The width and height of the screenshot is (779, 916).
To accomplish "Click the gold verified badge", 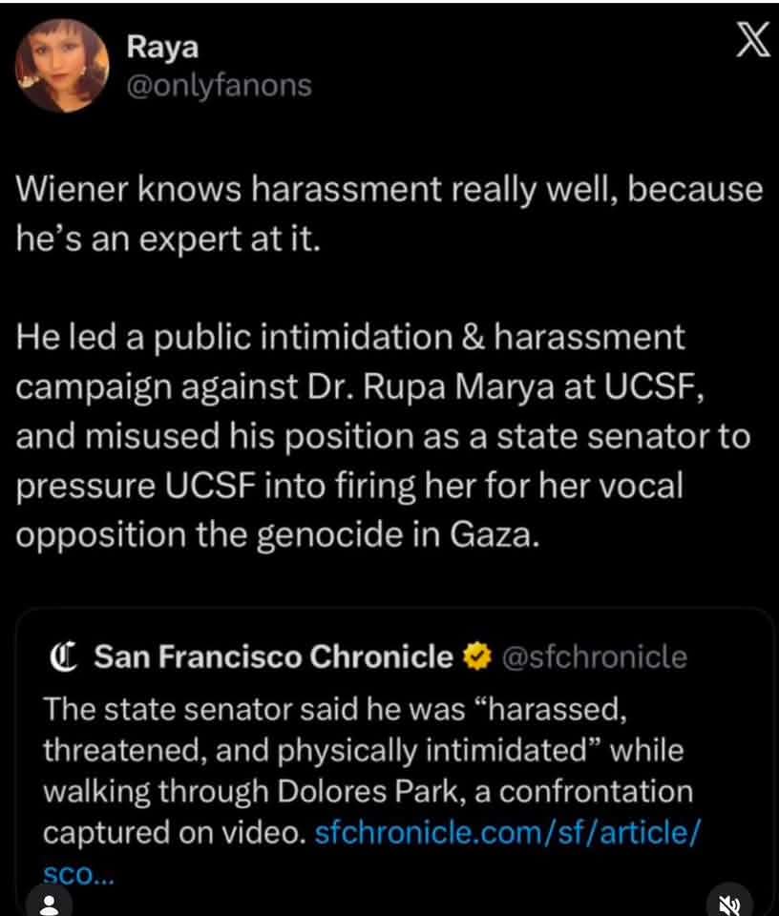I will pos(477,656).
